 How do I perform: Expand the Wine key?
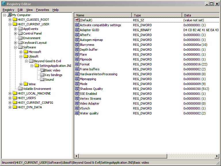coord(21,84)
